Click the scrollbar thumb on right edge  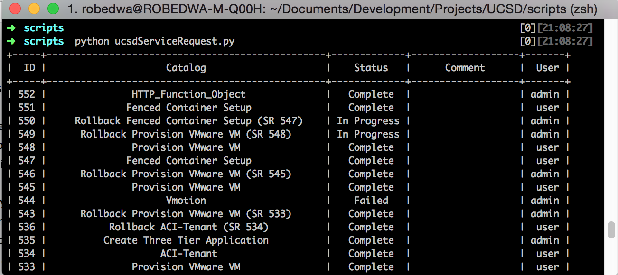(x=611, y=230)
